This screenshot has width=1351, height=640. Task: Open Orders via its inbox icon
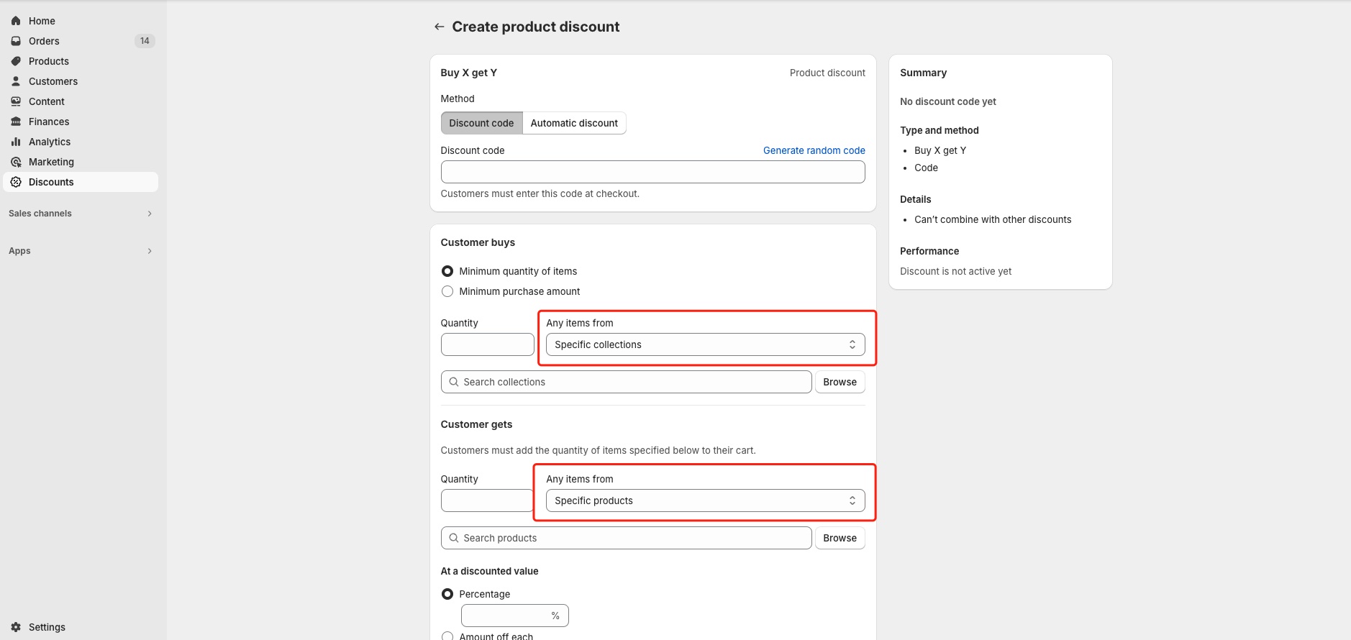pos(16,41)
